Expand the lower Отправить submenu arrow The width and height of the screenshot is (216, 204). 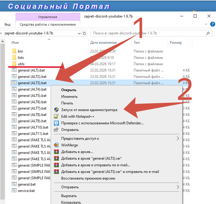coord(178,187)
